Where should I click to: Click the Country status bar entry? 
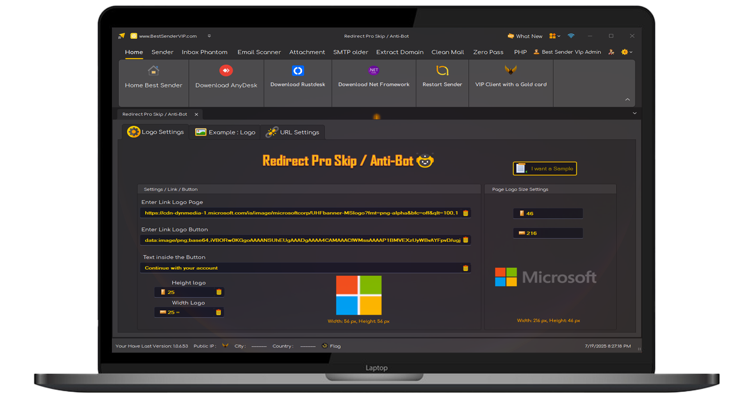[294, 346]
